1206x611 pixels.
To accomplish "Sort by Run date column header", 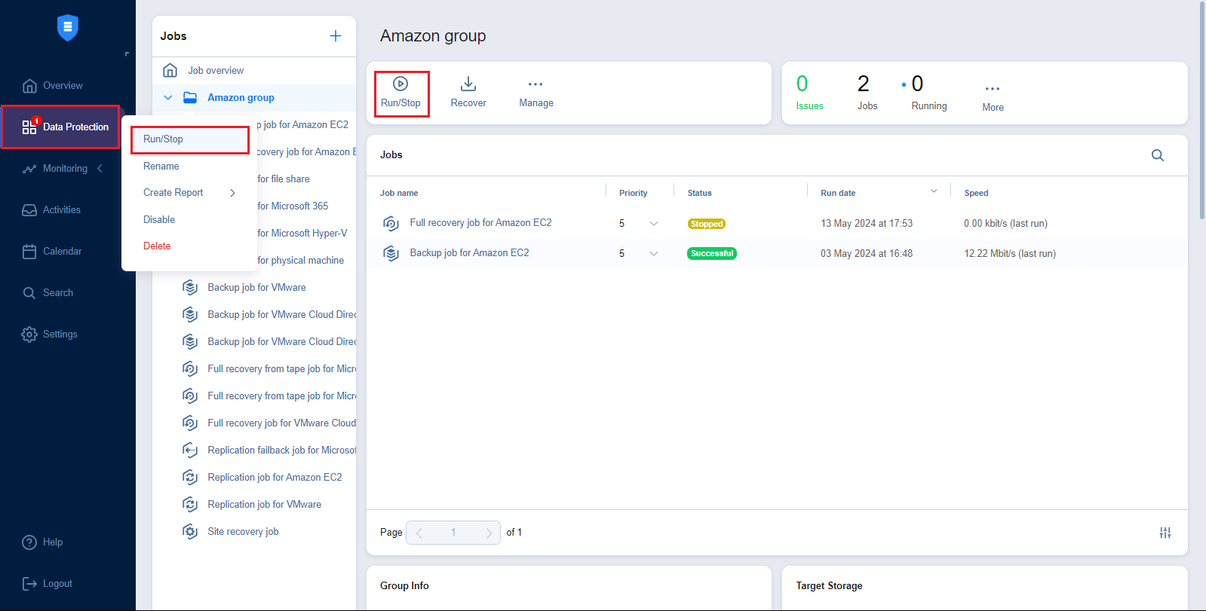I will pyautogui.click(x=838, y=194).
